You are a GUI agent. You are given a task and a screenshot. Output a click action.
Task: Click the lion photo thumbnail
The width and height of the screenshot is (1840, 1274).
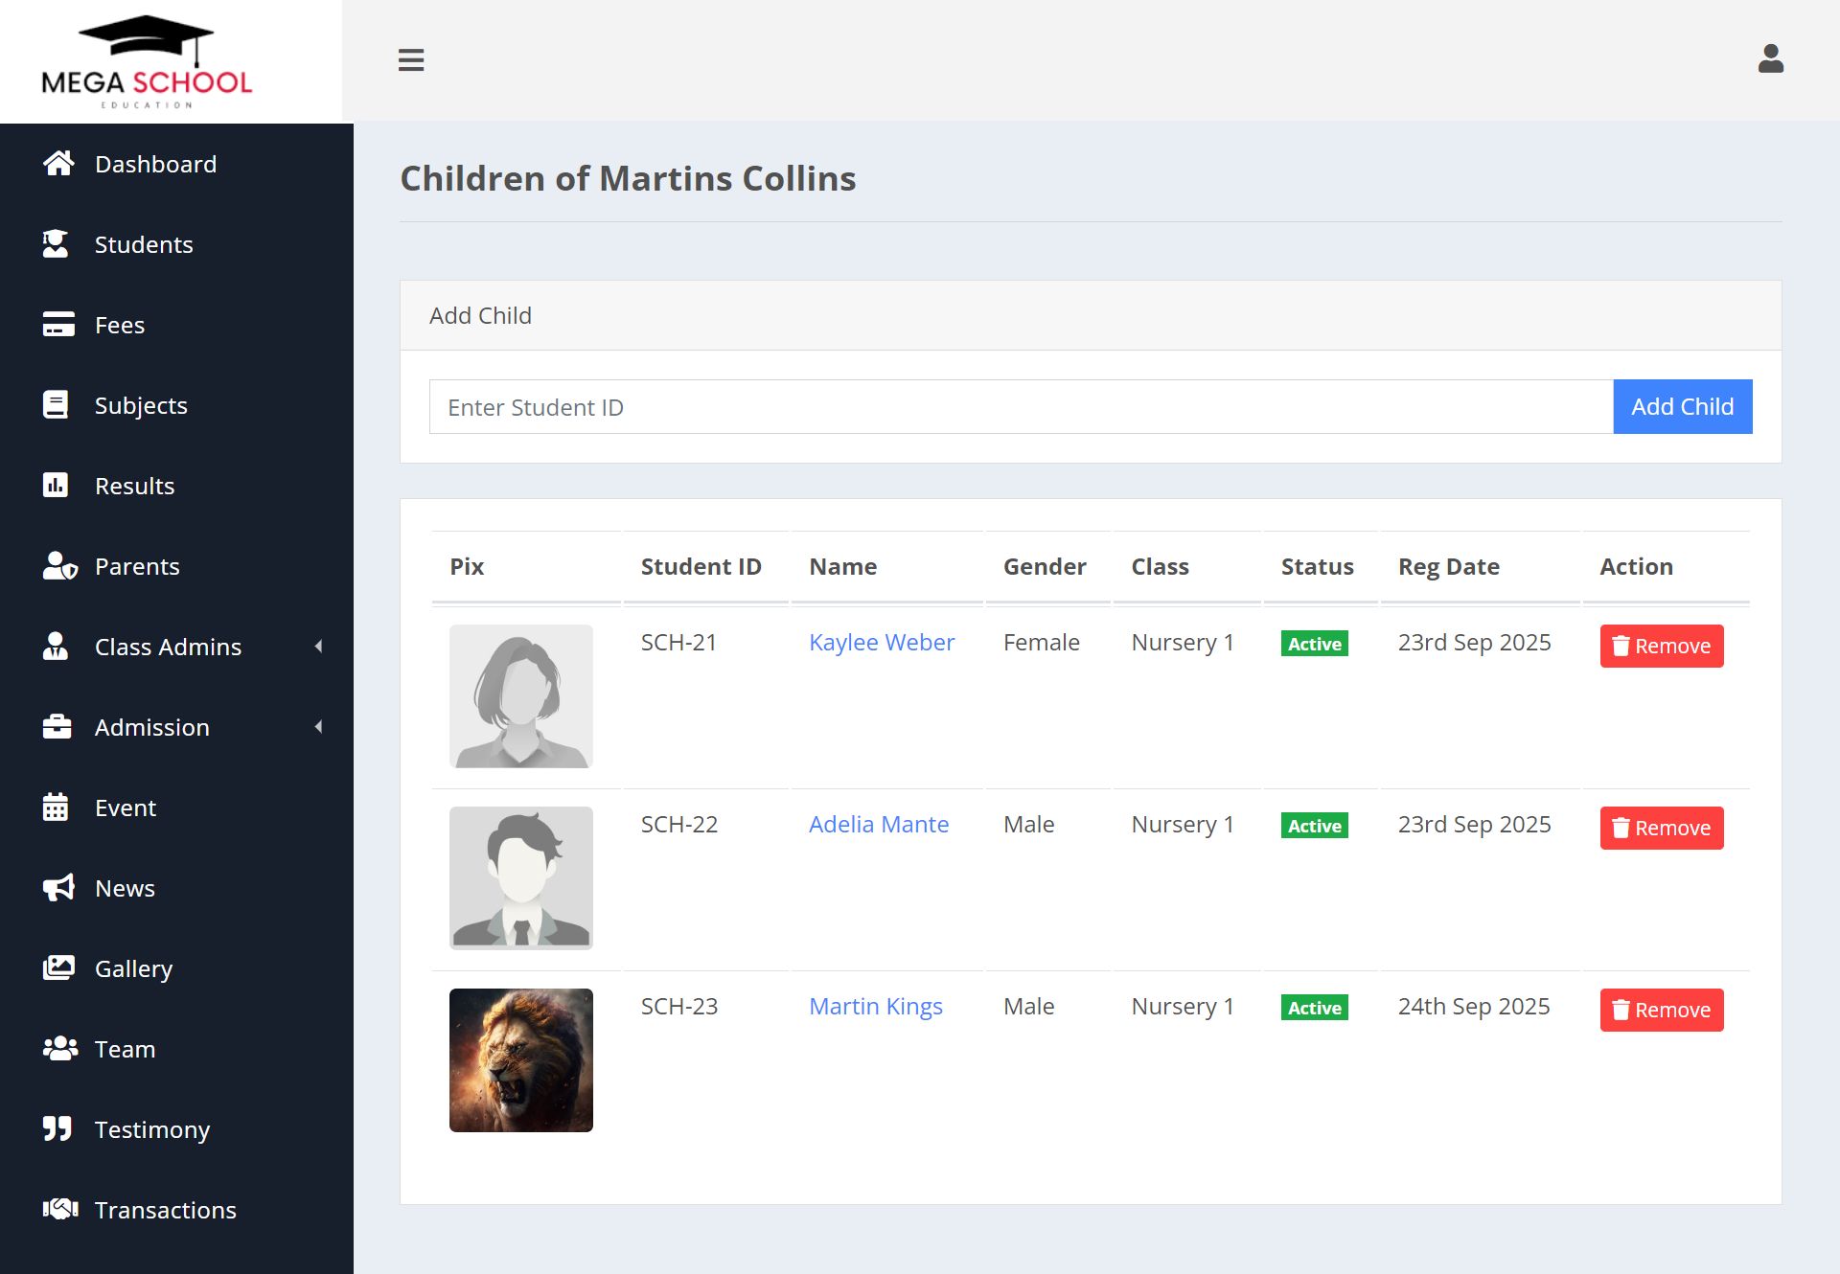point(521,1060)
